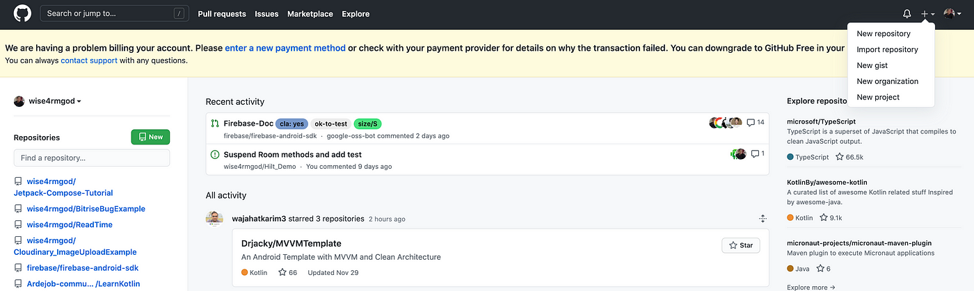Screen dimensions: 974x291
Task: Expand the wise4rmgod account switcher
Action: 48,101
